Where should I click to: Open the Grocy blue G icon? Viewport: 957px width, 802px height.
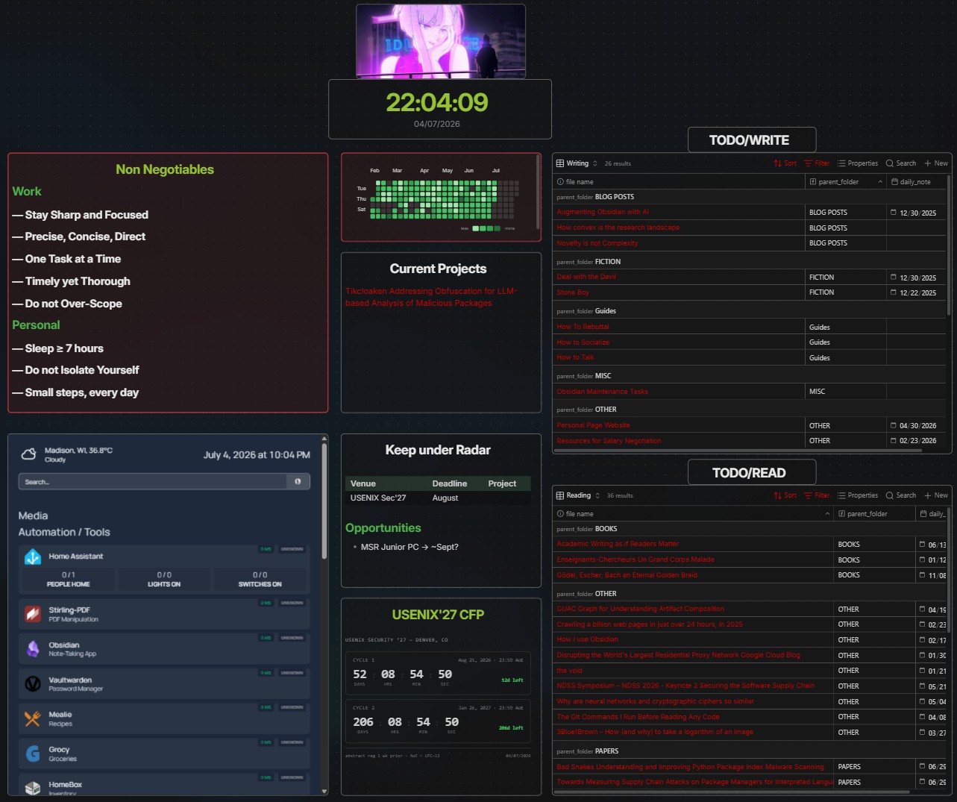(33, 754)
